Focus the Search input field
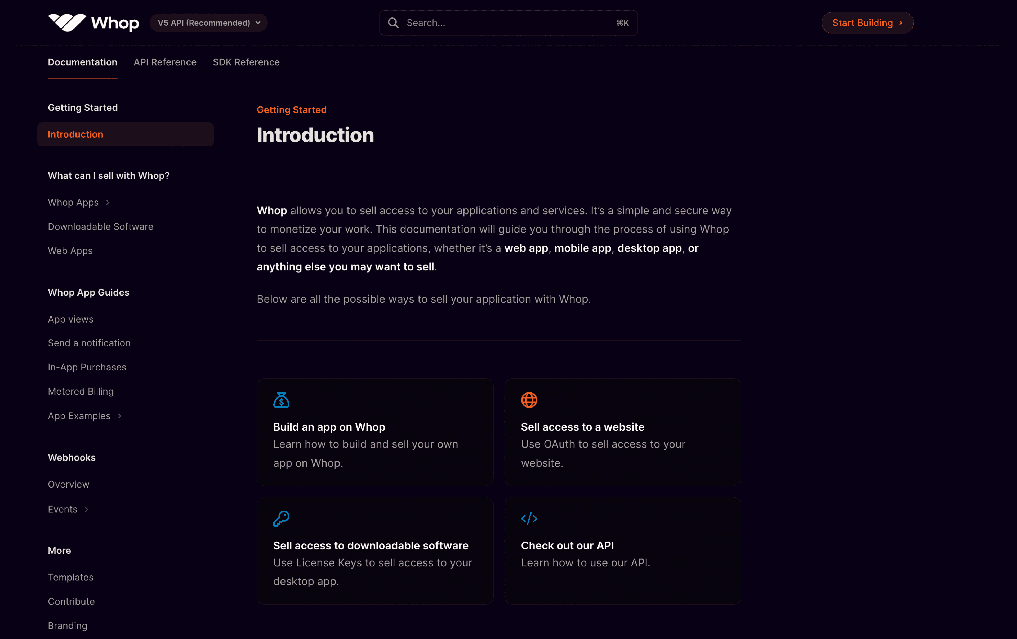This screenshot has height=639, width=1017. point(508,23)
